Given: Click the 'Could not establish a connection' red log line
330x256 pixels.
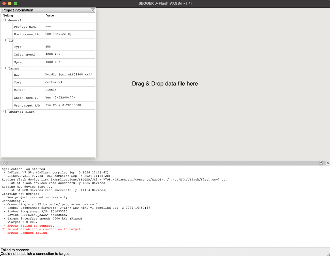Looking at the screenshot, I should [x=42, y=229].
